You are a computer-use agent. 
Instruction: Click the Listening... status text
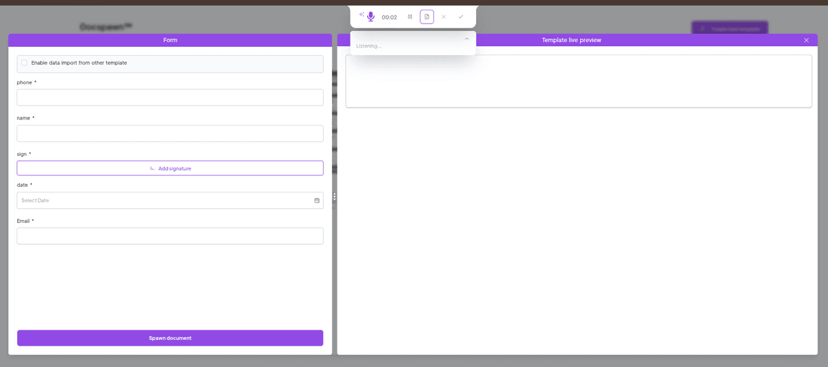click(368, 46)
